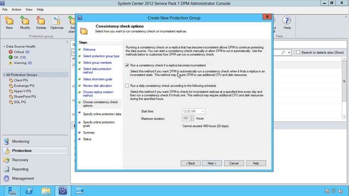Viewport: 349px width, 196px height.
Task: Open the Help icon in ribbon
Action: (287, 23)
